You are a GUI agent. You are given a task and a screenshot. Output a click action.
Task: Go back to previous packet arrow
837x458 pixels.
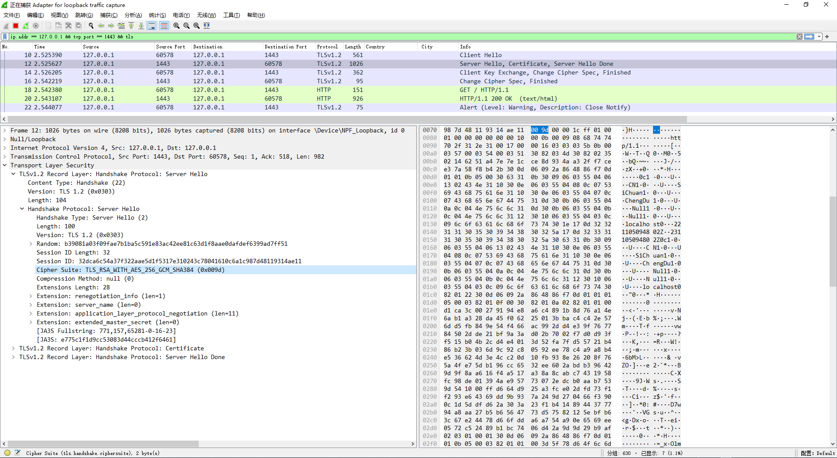(101, 26)
